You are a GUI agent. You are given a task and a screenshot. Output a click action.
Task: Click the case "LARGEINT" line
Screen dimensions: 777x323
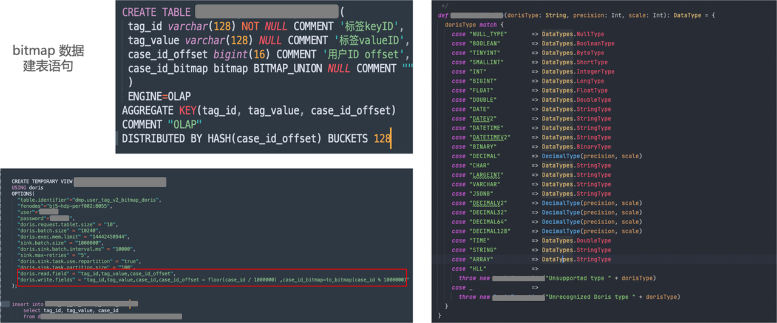[531, 175]
